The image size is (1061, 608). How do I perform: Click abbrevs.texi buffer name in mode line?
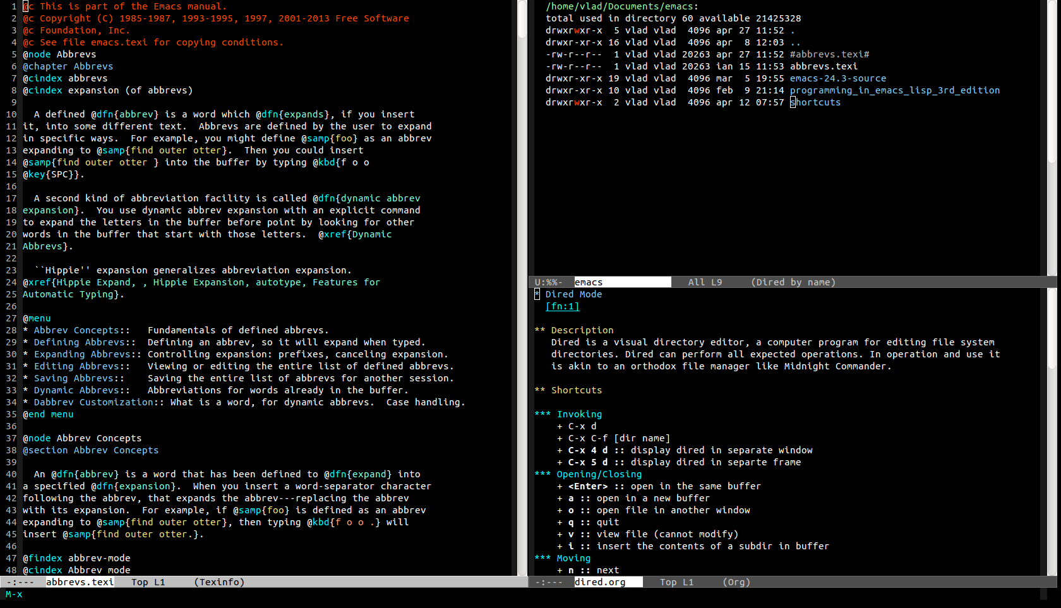coord(80,582)
